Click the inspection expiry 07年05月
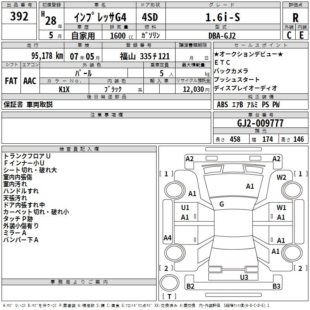The image size is (310, 310). tap(85, 57)
